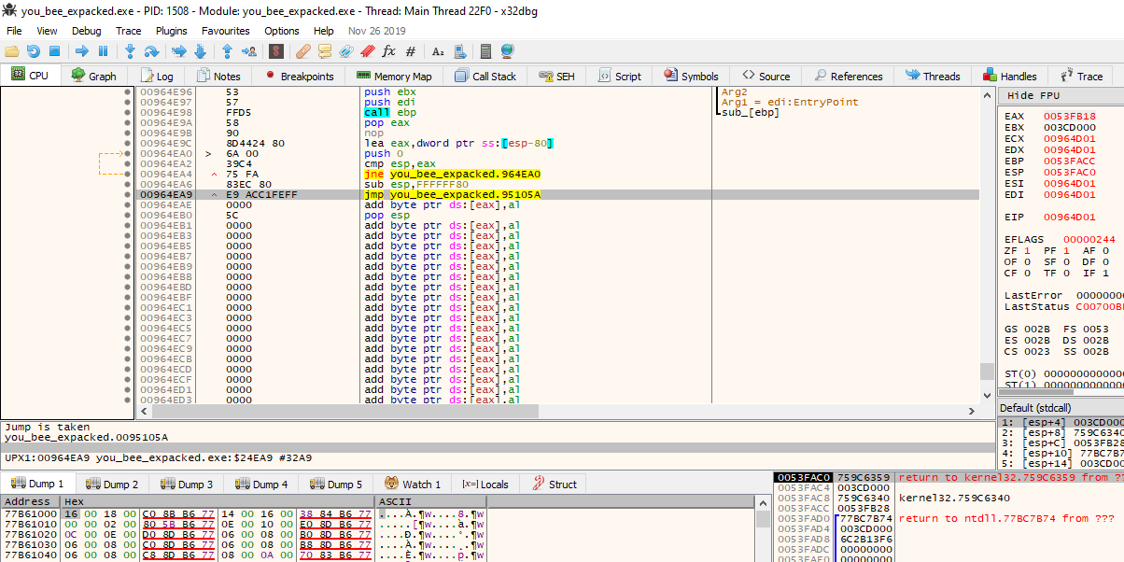The height and width of the screenshot is (562, 1124).
Task: Click the Step Into toolbar icon
Action: coord(130,51)
